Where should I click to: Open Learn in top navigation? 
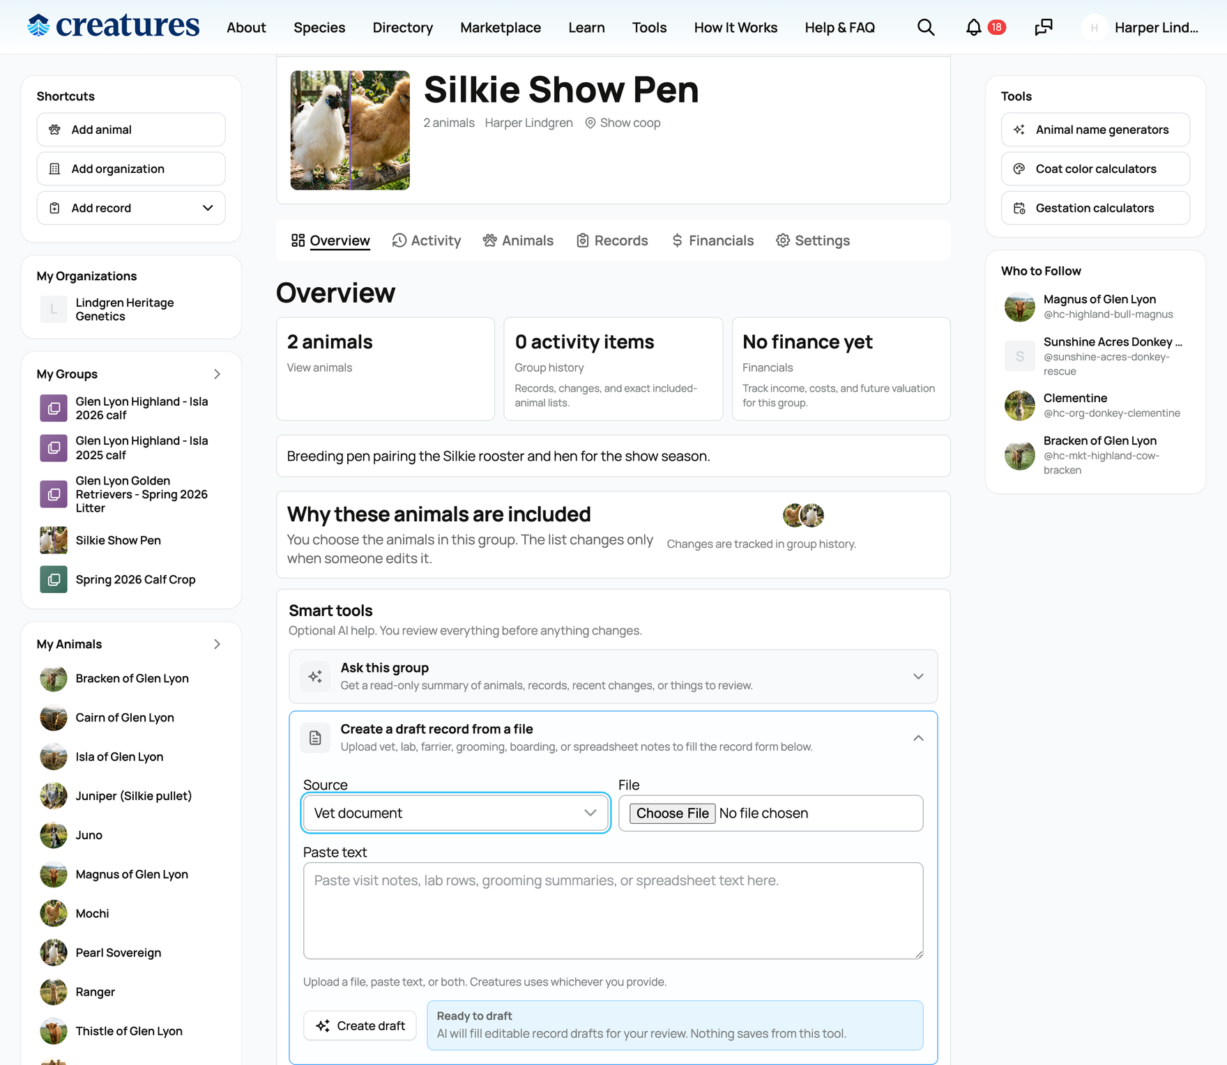(x=586, y=27)
